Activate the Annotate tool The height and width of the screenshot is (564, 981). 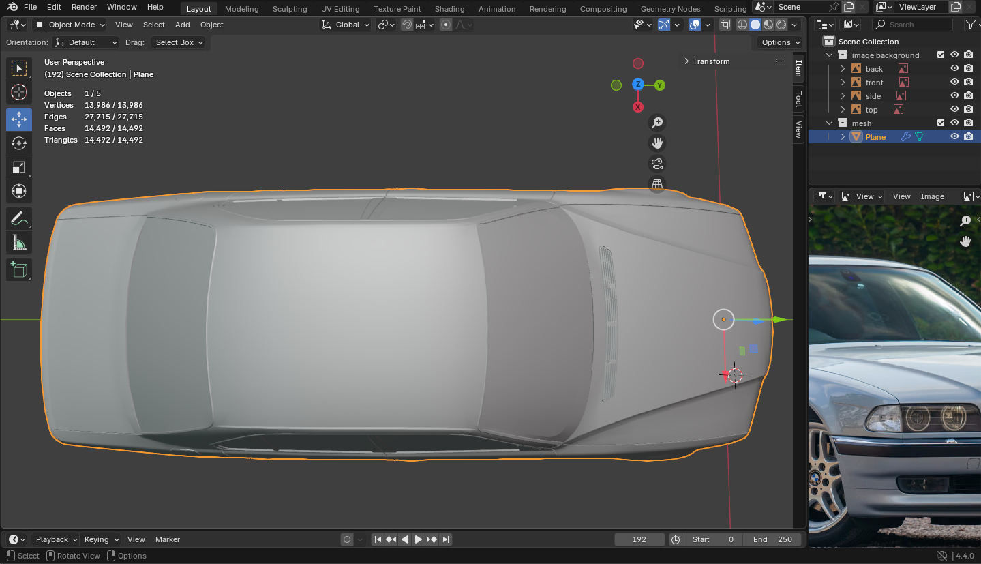[19, 218]
